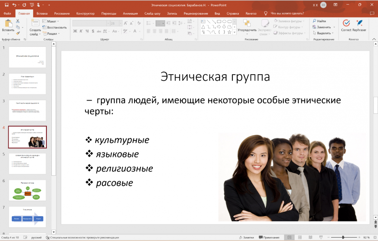Open the Вставка ribbon tab
This screenshot has width=378, height=241.
42,14
